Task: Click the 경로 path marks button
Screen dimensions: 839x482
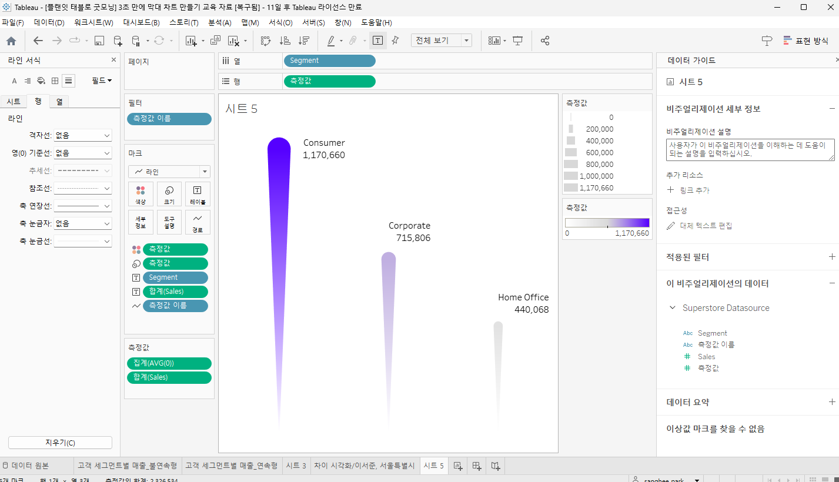Action: coord(198,222)
